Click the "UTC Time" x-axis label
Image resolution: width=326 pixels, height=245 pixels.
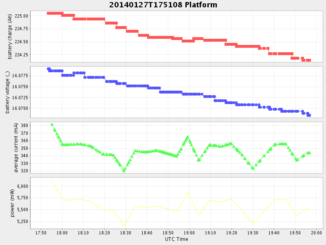point(176,239)
